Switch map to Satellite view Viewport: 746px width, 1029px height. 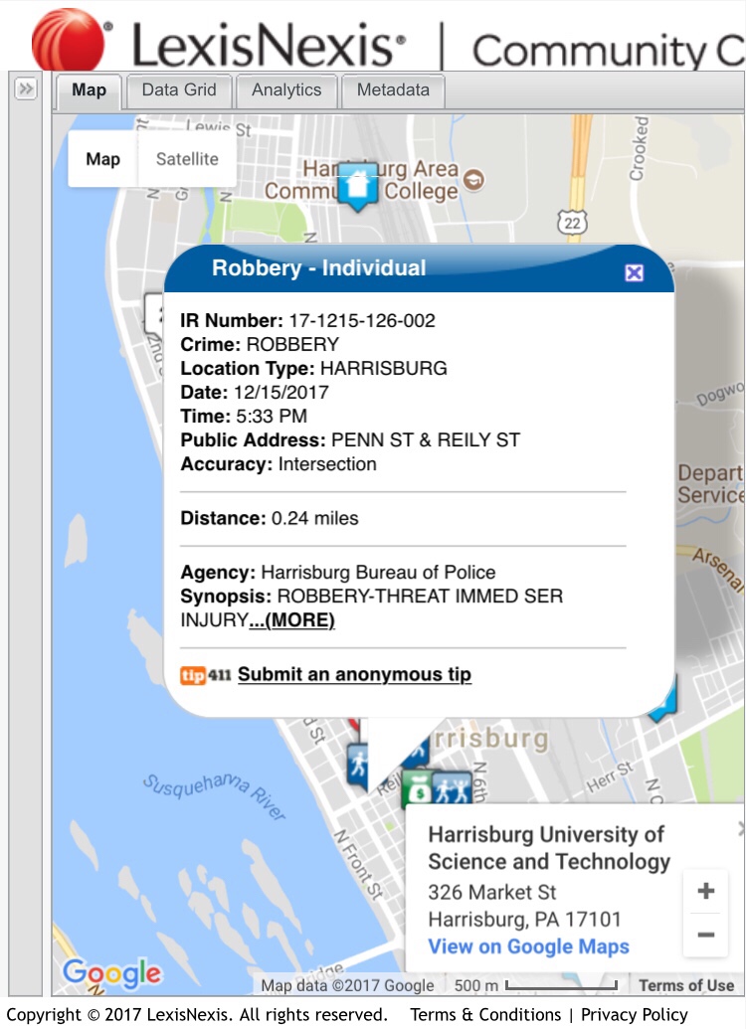click(x=187, y=159)
